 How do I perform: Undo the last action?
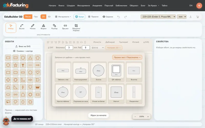[x=119, y=17]
